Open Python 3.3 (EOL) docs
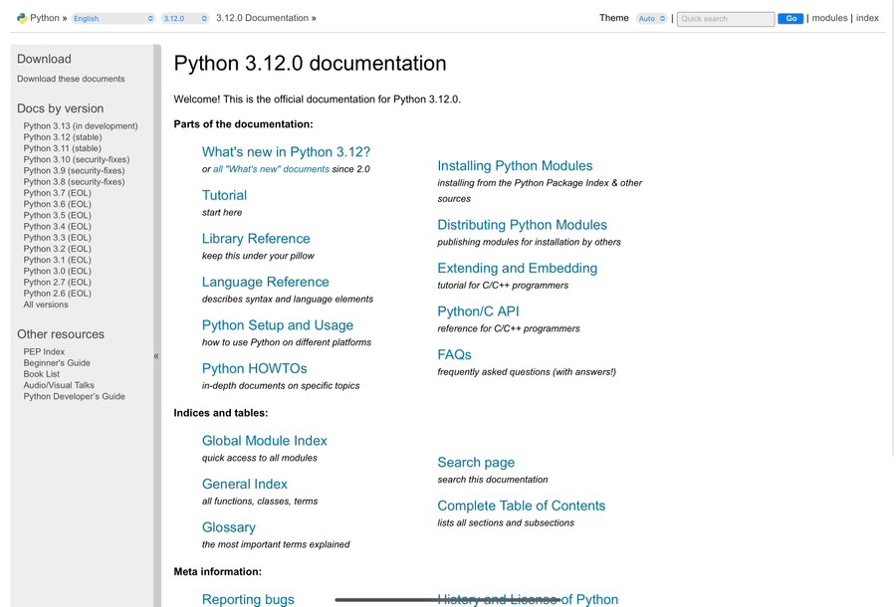896x607 pixels. tap(57, 238)
